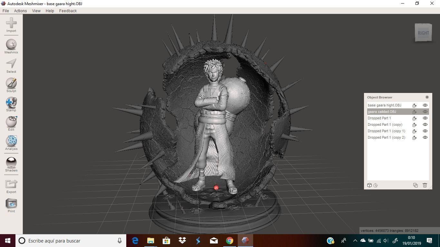
Task: Click magnet icon for Dropped Part 1 (copy 1)
Action: pos(415,131)
